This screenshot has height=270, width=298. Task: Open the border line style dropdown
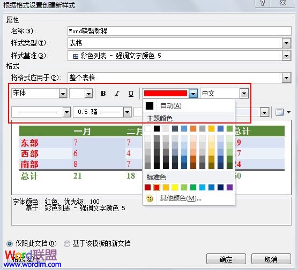click(x=66, y=112)
